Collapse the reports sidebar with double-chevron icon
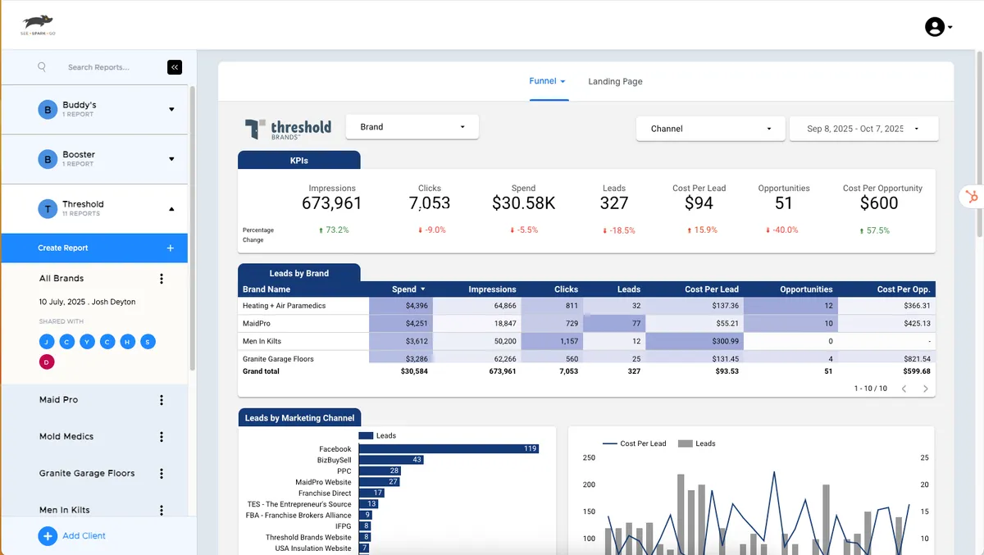The height and width of the screenshot is (555, 984). pos(174,66)
